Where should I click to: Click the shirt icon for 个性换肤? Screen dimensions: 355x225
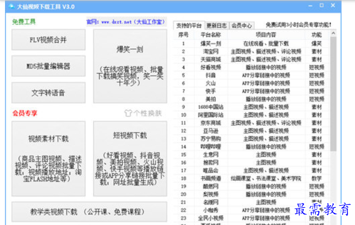pos(128,113)
